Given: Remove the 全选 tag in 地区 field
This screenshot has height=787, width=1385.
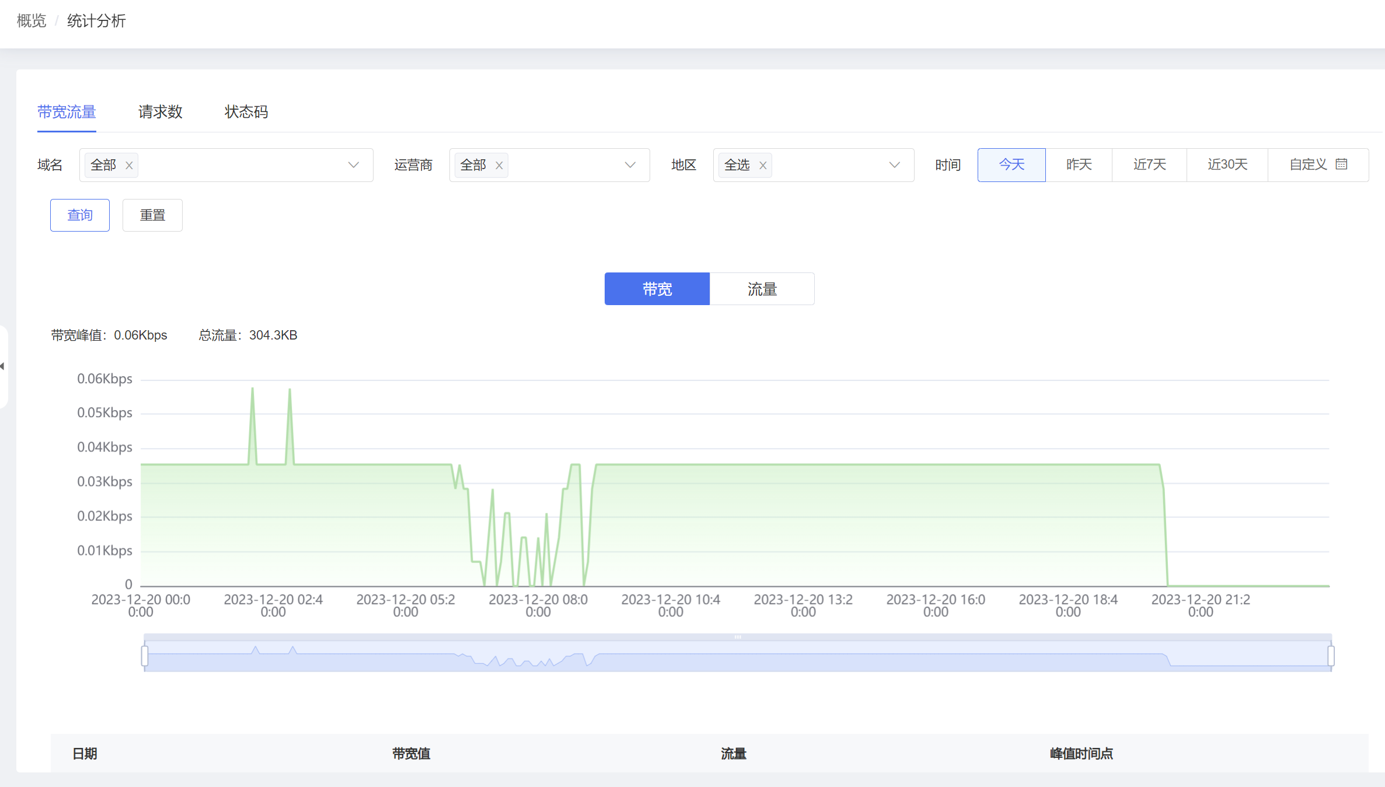Looking at the screenshot, I should pos(763,166).
